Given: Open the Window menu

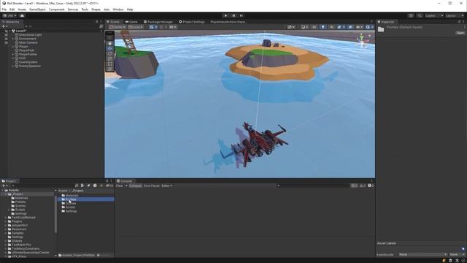Looking at the screenshot, I should pyautogui.click(x=118, y=9).
